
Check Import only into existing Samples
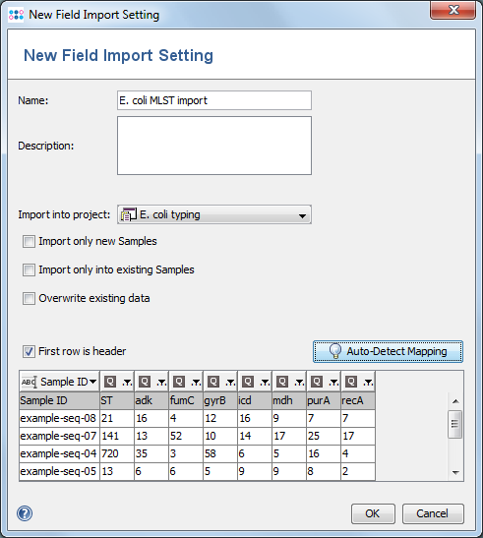pyautogui.click(x=29, y=269)
